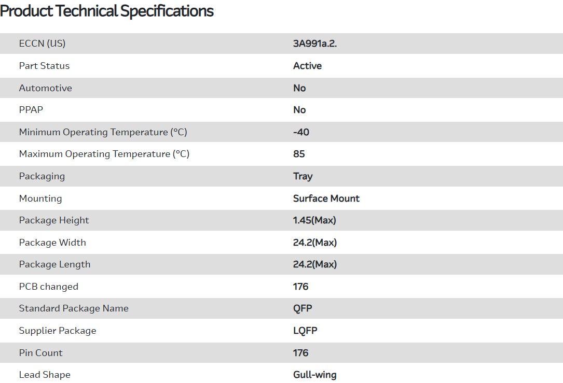Select the 3A991a.2. ECCN value
Image resolution: width=563 pixels, height=383 pixels.
pos(315,44)
